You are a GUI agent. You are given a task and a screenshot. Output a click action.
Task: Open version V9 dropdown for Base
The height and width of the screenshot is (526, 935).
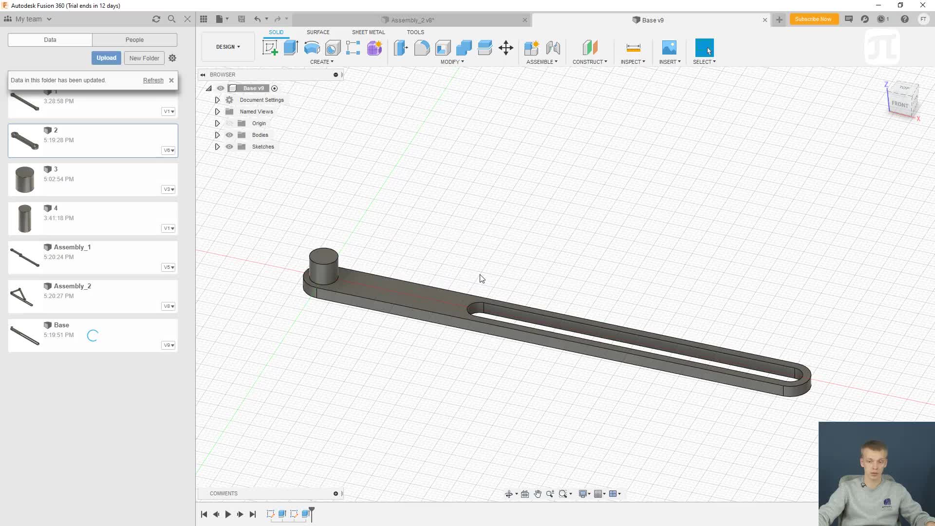point(168,345)
